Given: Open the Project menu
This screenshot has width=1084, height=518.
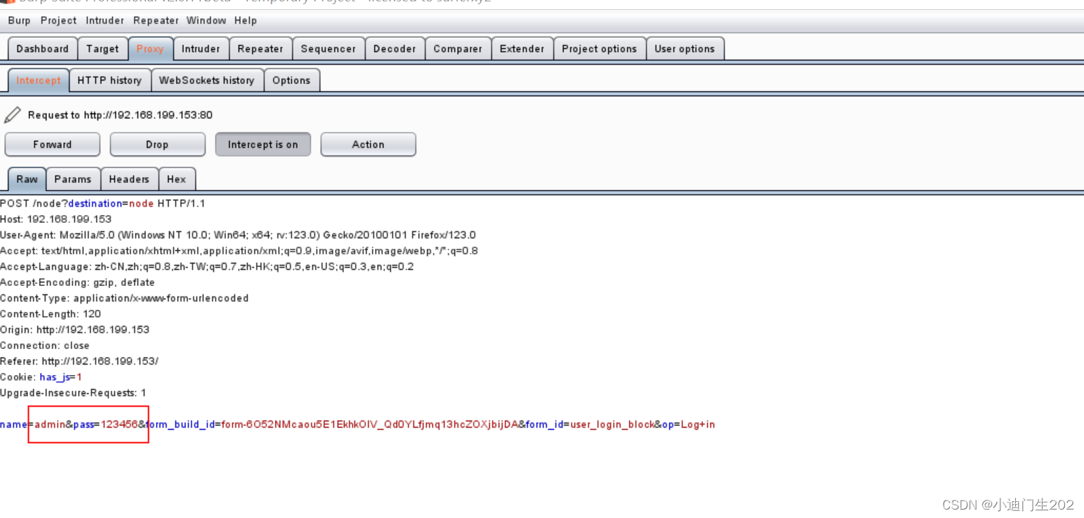Looking at the screenshot, I should [x=58, y=20].
